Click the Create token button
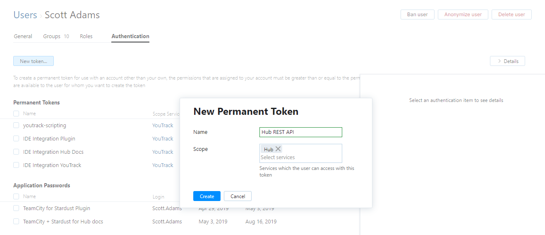 tap(207, 196)
